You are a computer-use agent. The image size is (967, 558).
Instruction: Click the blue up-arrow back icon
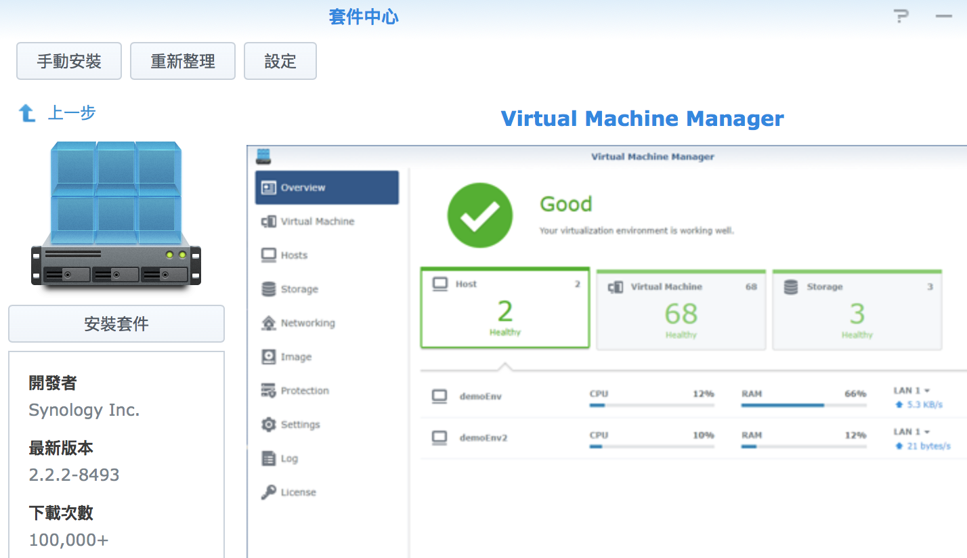pos(27,113)
